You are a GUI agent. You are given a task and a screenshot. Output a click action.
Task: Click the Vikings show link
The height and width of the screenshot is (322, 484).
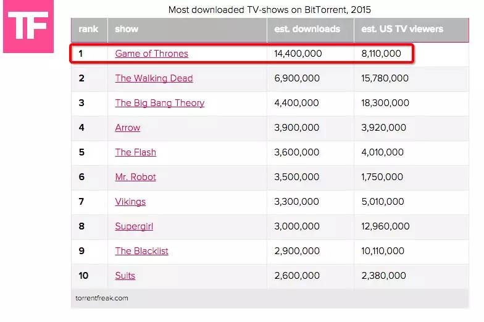pos(130,202)
